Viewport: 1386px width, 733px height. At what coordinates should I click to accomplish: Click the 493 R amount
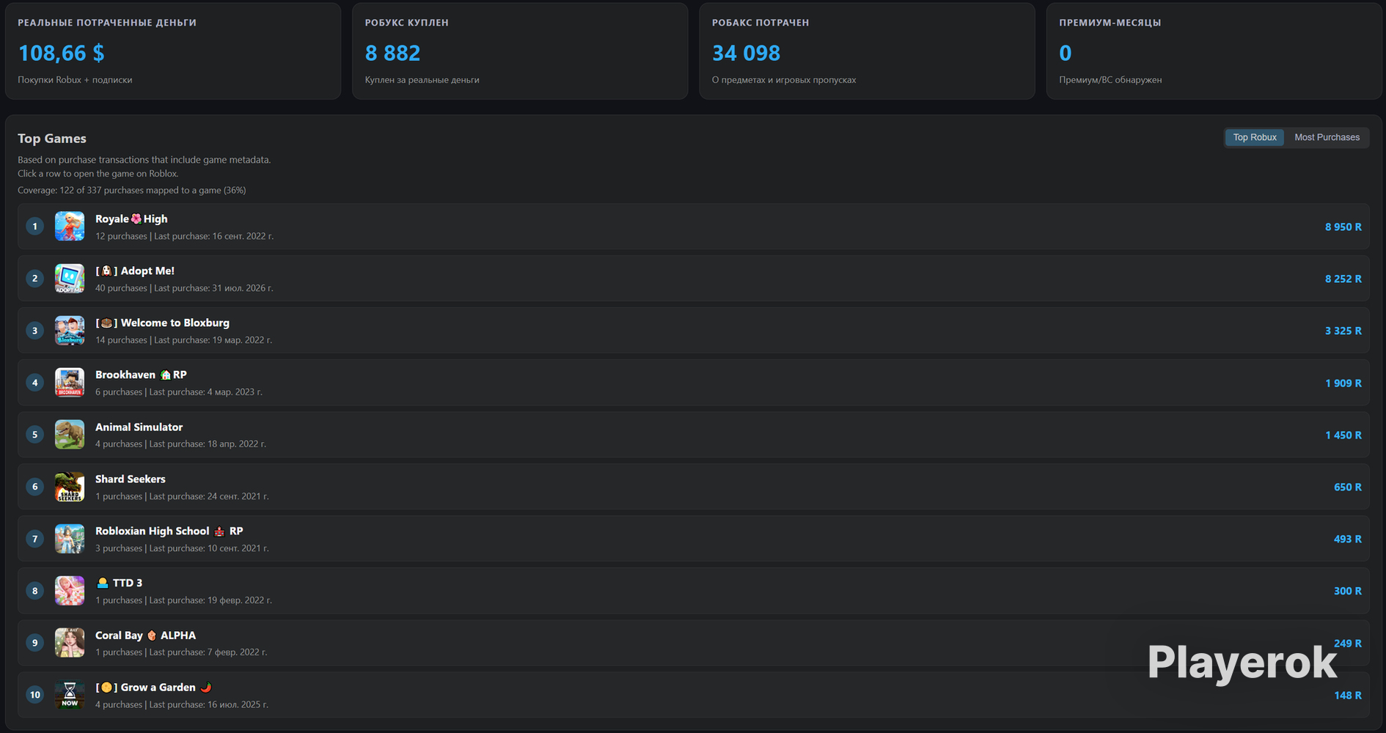pyautogui.click(x=1347, y=539)
